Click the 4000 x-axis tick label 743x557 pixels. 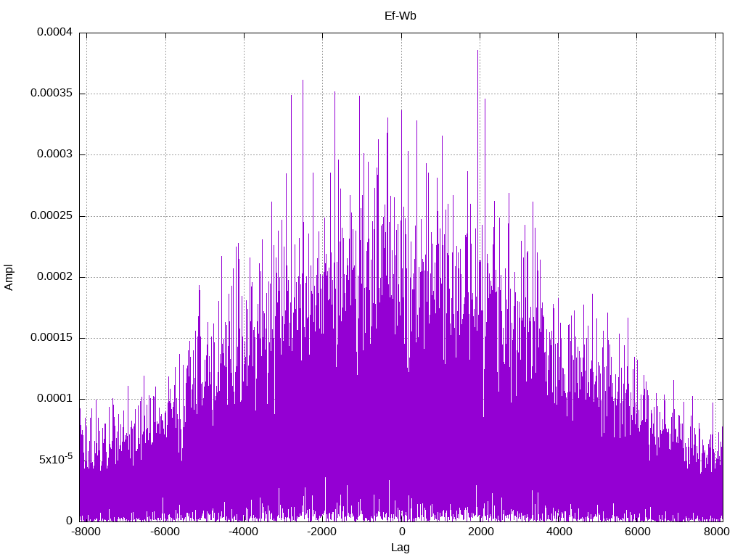point(559,532)
